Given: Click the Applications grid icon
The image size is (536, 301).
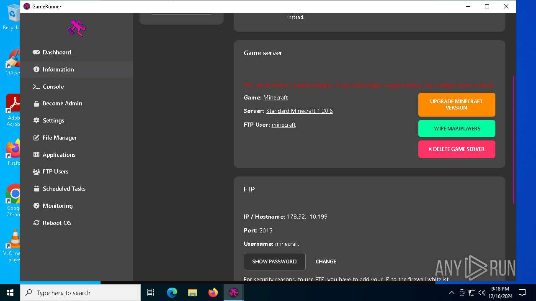Looking at the screenshot, I should click(x=36, y=155).
